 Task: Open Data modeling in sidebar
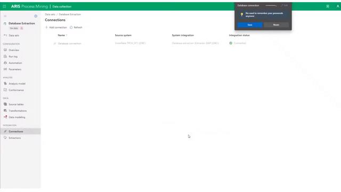17,117
